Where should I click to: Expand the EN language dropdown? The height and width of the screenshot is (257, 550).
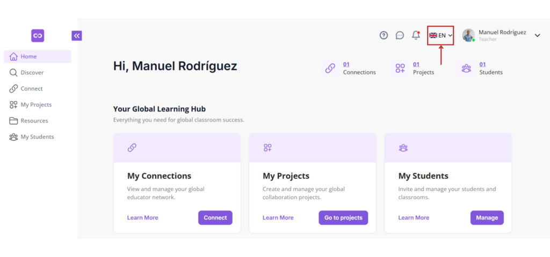440,35
